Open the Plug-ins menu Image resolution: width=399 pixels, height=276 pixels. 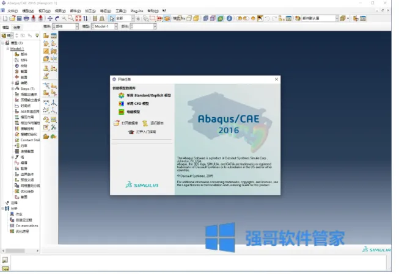point(137,11)
